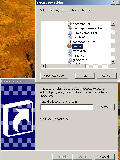
Task: Select the crashreporter file icon
Action: pos(69,24)
